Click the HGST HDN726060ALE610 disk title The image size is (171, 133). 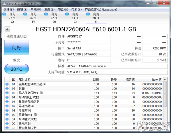tap(86, 29)
